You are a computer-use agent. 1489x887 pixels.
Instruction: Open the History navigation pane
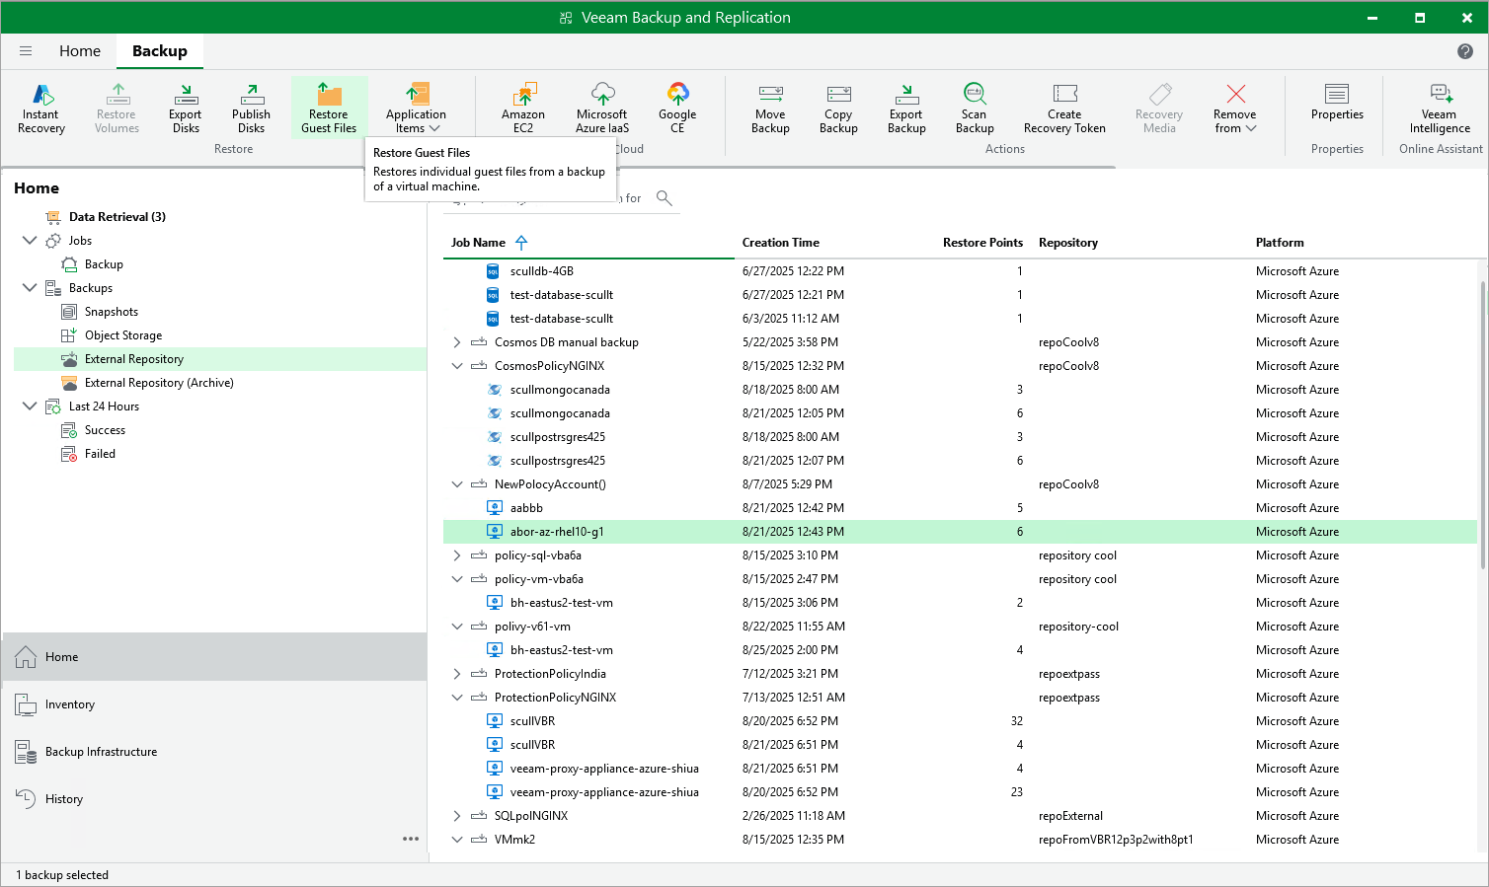tap(214, 799)
